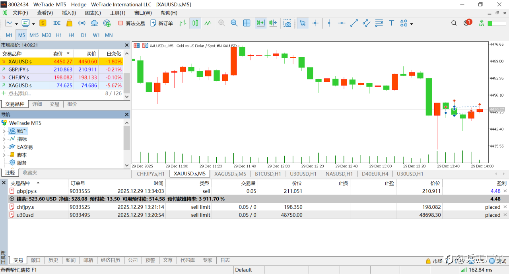The height and width of the screenshot is (274, 509).
Task: Open the trading signals icon
Action: (x=82, y=23)
